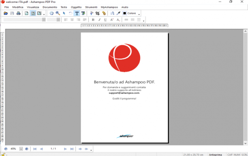Toggle italic formatting
This screenshot has height=156, width=248.
tap(99, 20)
